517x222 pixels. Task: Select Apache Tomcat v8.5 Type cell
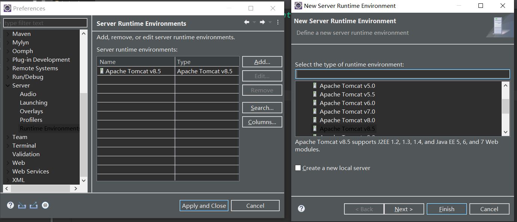coord(207,71)
